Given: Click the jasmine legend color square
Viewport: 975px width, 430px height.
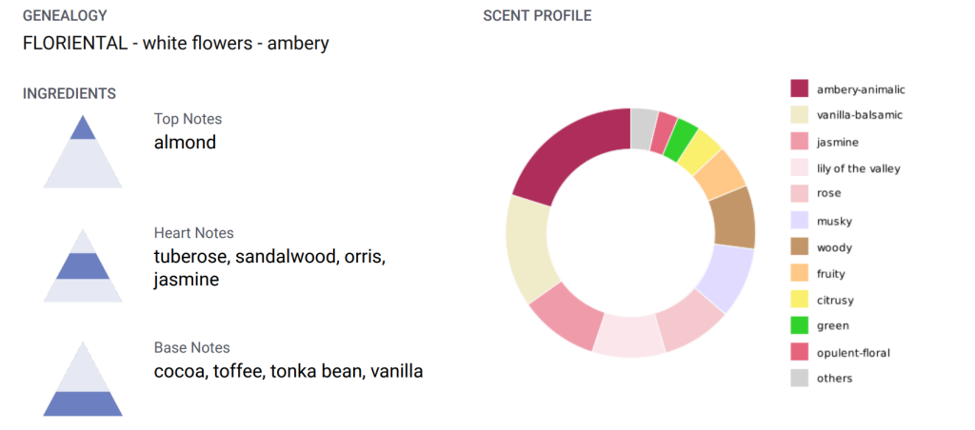Looking at the screenshot, I should [800, 142].
